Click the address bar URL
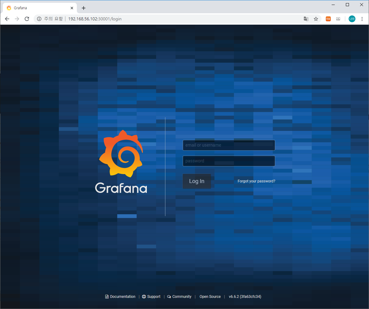The image size is (369, 309). [x=95, y=19]
